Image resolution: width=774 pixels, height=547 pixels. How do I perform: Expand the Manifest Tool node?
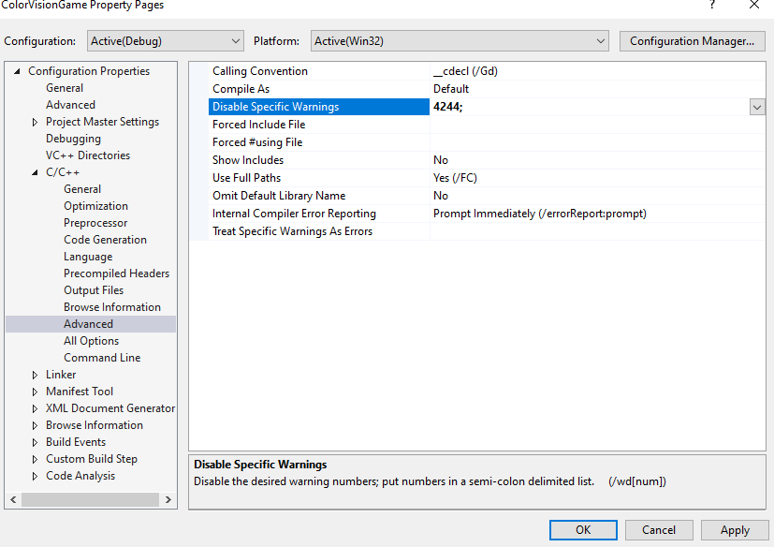tap(36, 392)
